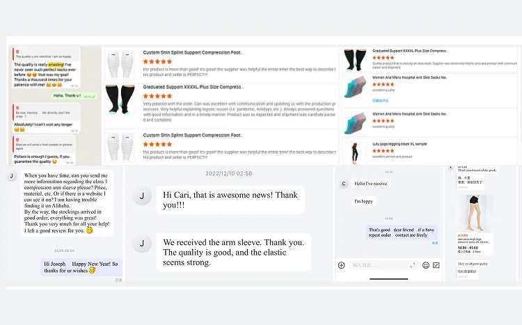This screenshot has height=325, width=522.
Task: Click the plus icon beside message input
Action: coord(341,265)
